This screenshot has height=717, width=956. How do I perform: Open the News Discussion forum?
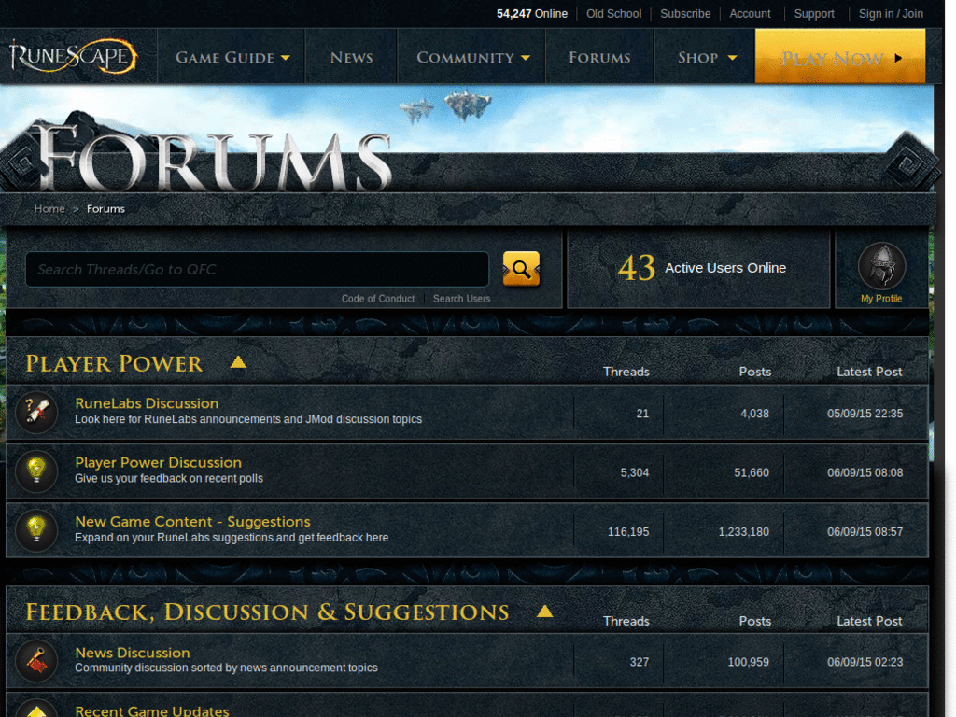133,653
